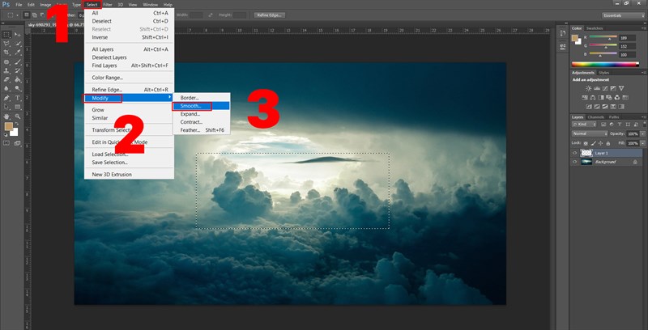Select the Rectangular Marquee tool
Screen dimensions: 648x330
6,35
